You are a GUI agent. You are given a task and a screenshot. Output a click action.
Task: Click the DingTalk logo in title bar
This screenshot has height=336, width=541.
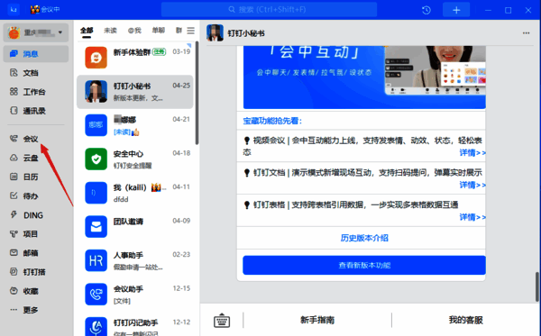[14, 10]
